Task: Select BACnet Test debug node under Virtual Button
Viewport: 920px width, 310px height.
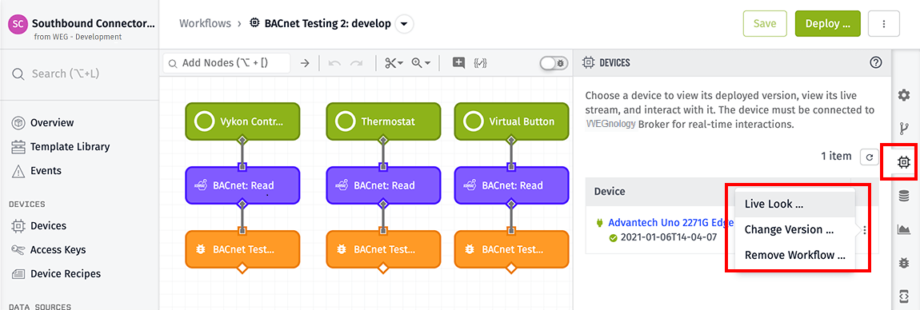Action: click(x=511, y=249)
